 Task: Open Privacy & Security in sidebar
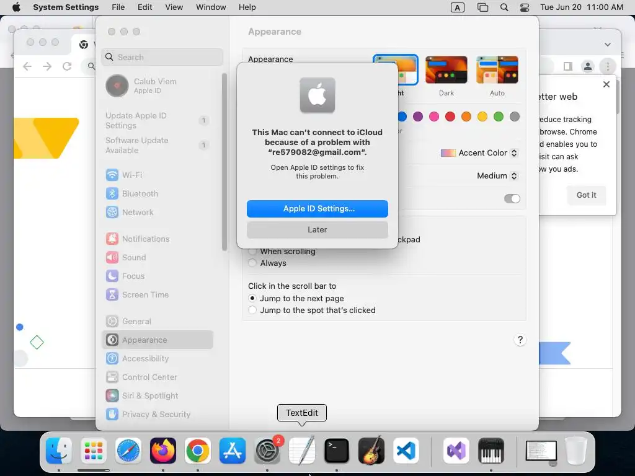tap(158, 415)
